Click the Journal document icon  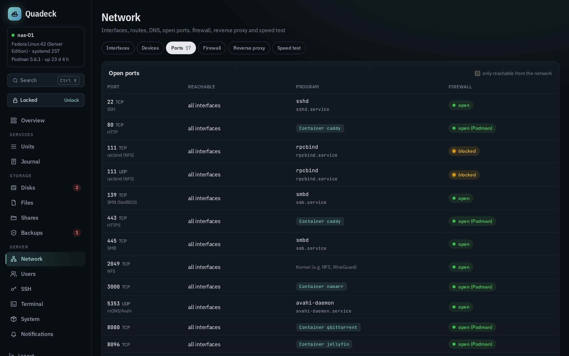pos(14,162)
